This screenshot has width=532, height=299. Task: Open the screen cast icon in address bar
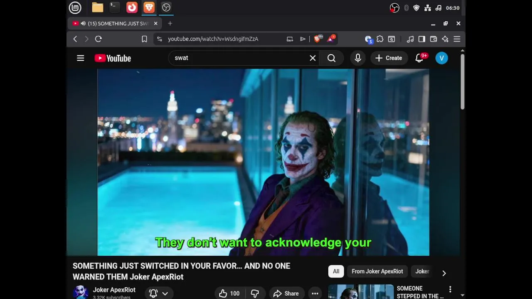[290, 39]
